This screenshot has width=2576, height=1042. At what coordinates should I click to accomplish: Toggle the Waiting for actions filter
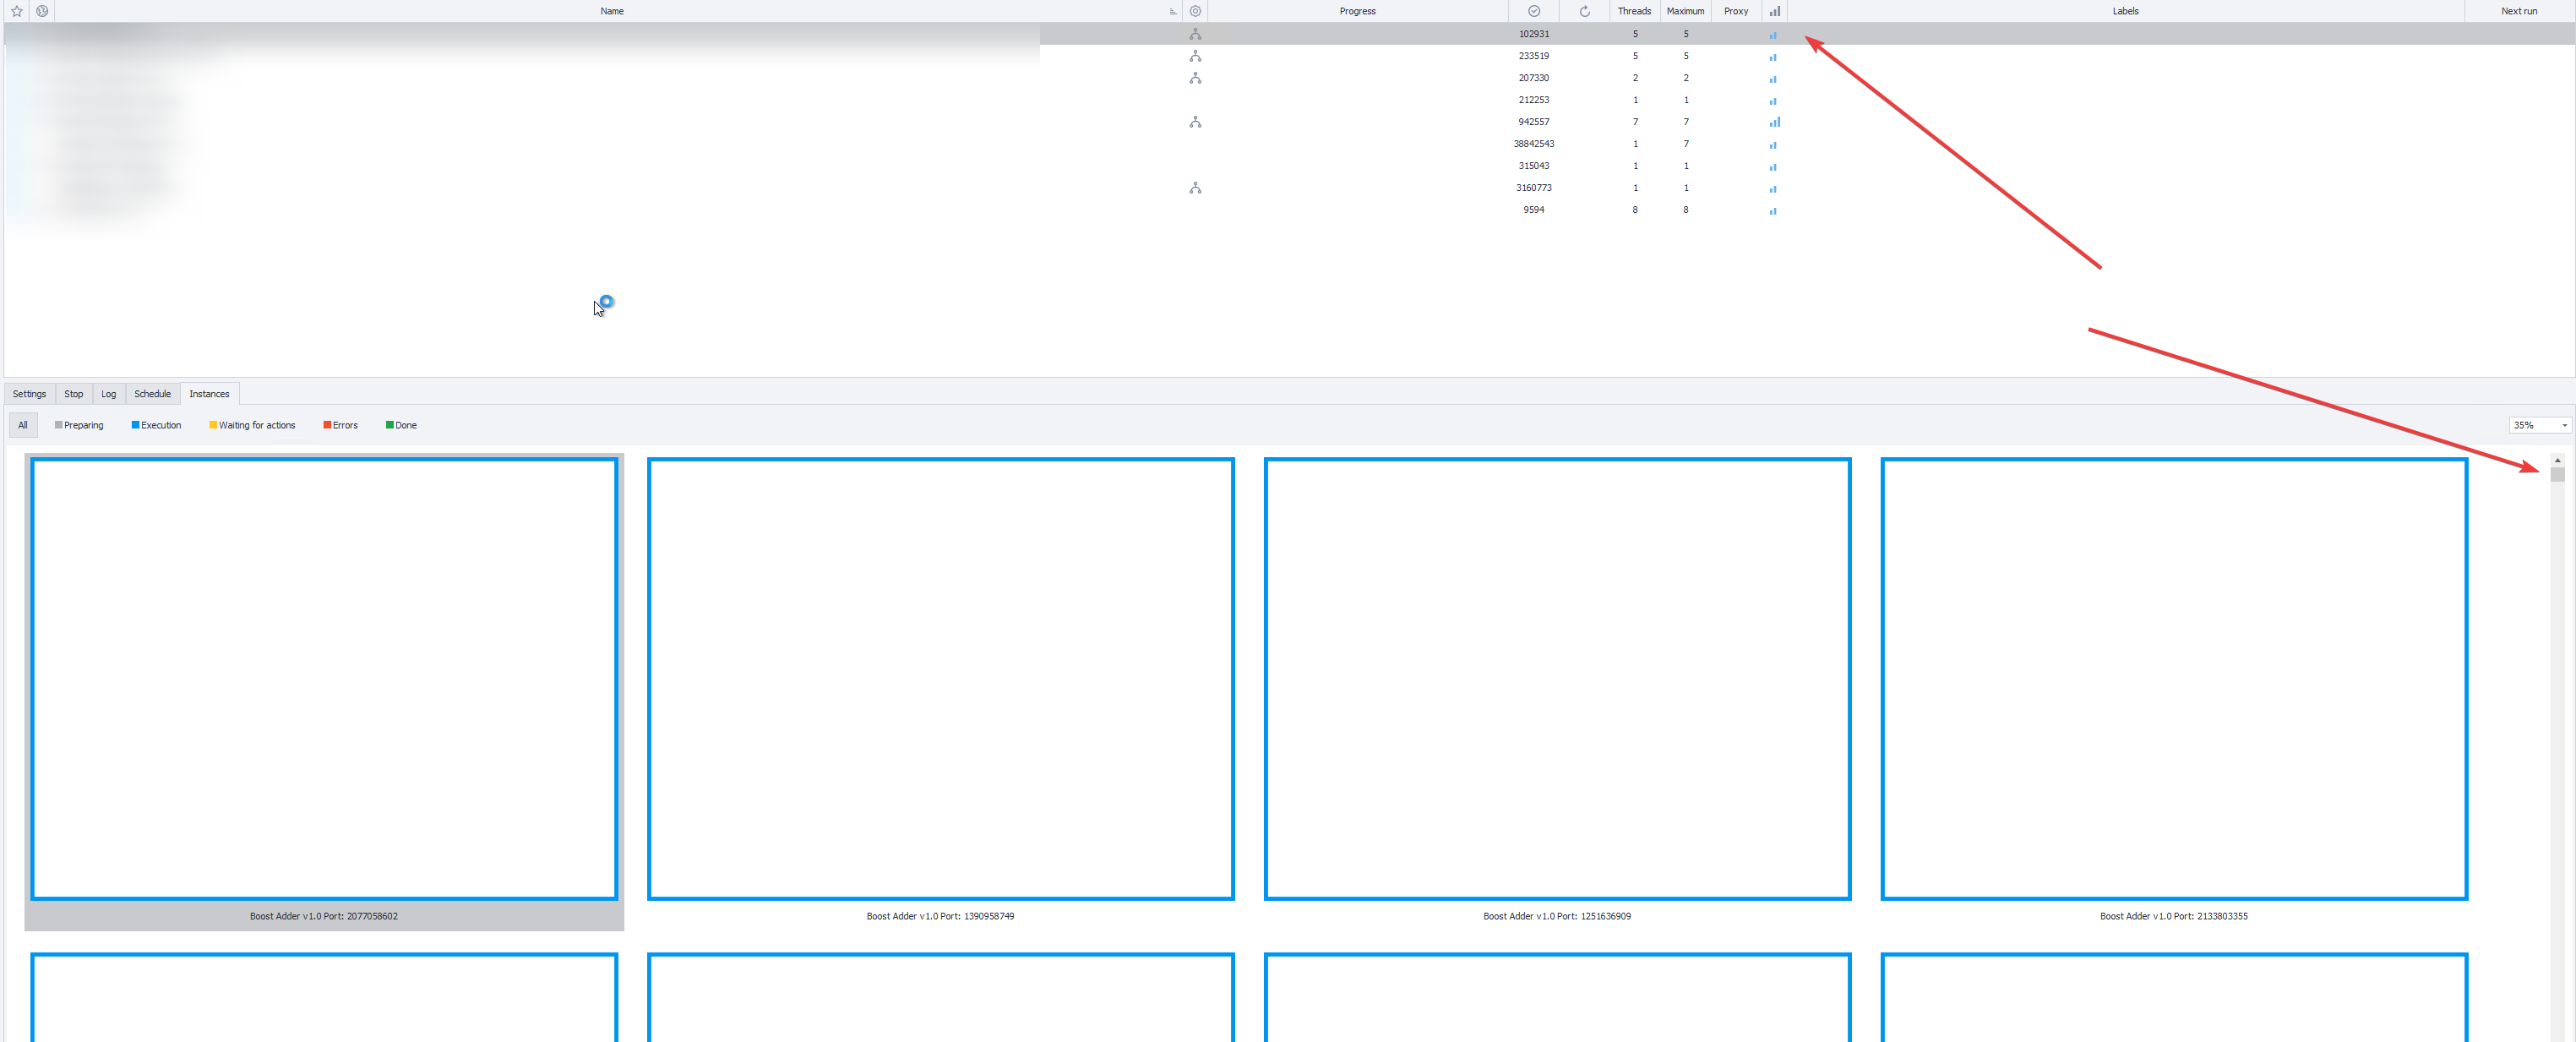point(252,425)
